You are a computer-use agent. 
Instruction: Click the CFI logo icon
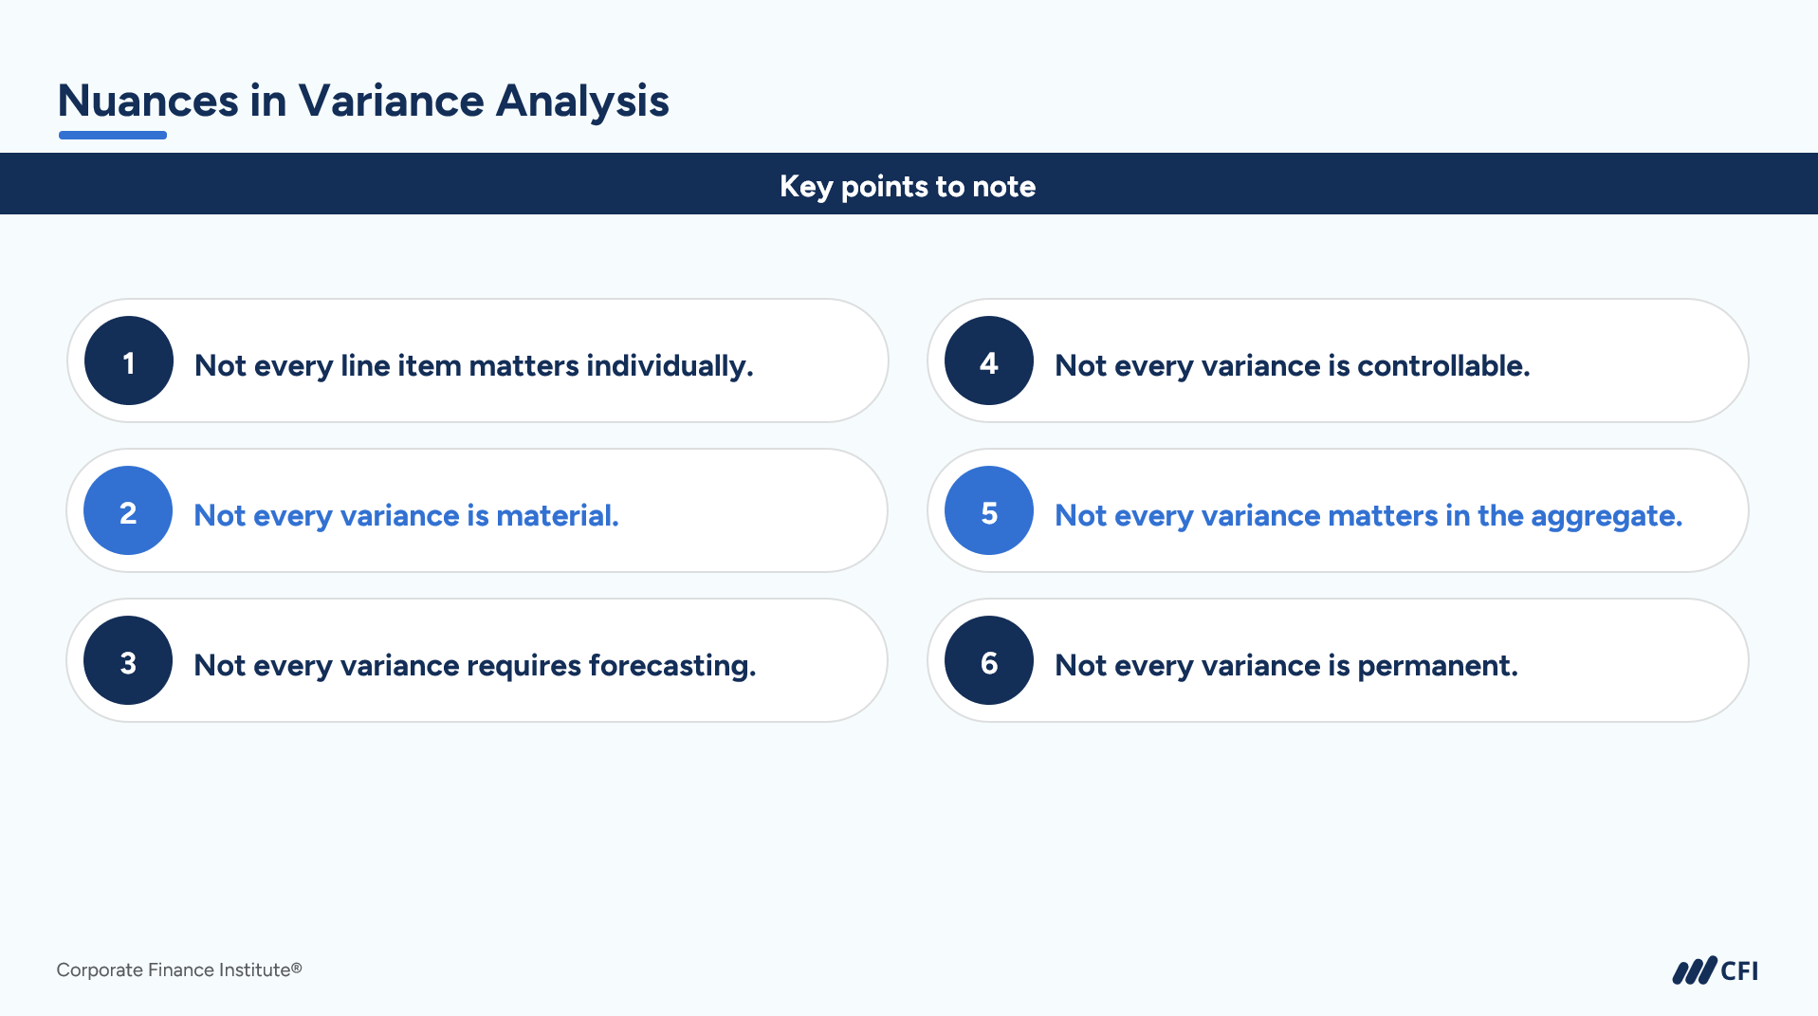coord(1694,970)
